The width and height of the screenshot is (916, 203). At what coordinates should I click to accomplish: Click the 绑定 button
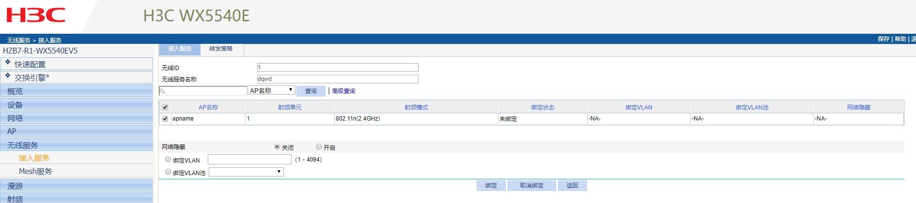(491, 186)
